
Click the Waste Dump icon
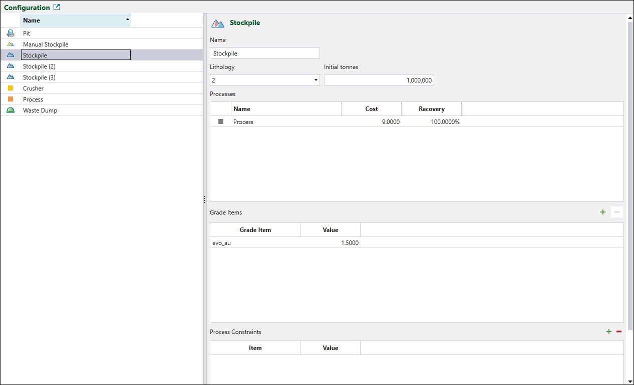point(11,110)
